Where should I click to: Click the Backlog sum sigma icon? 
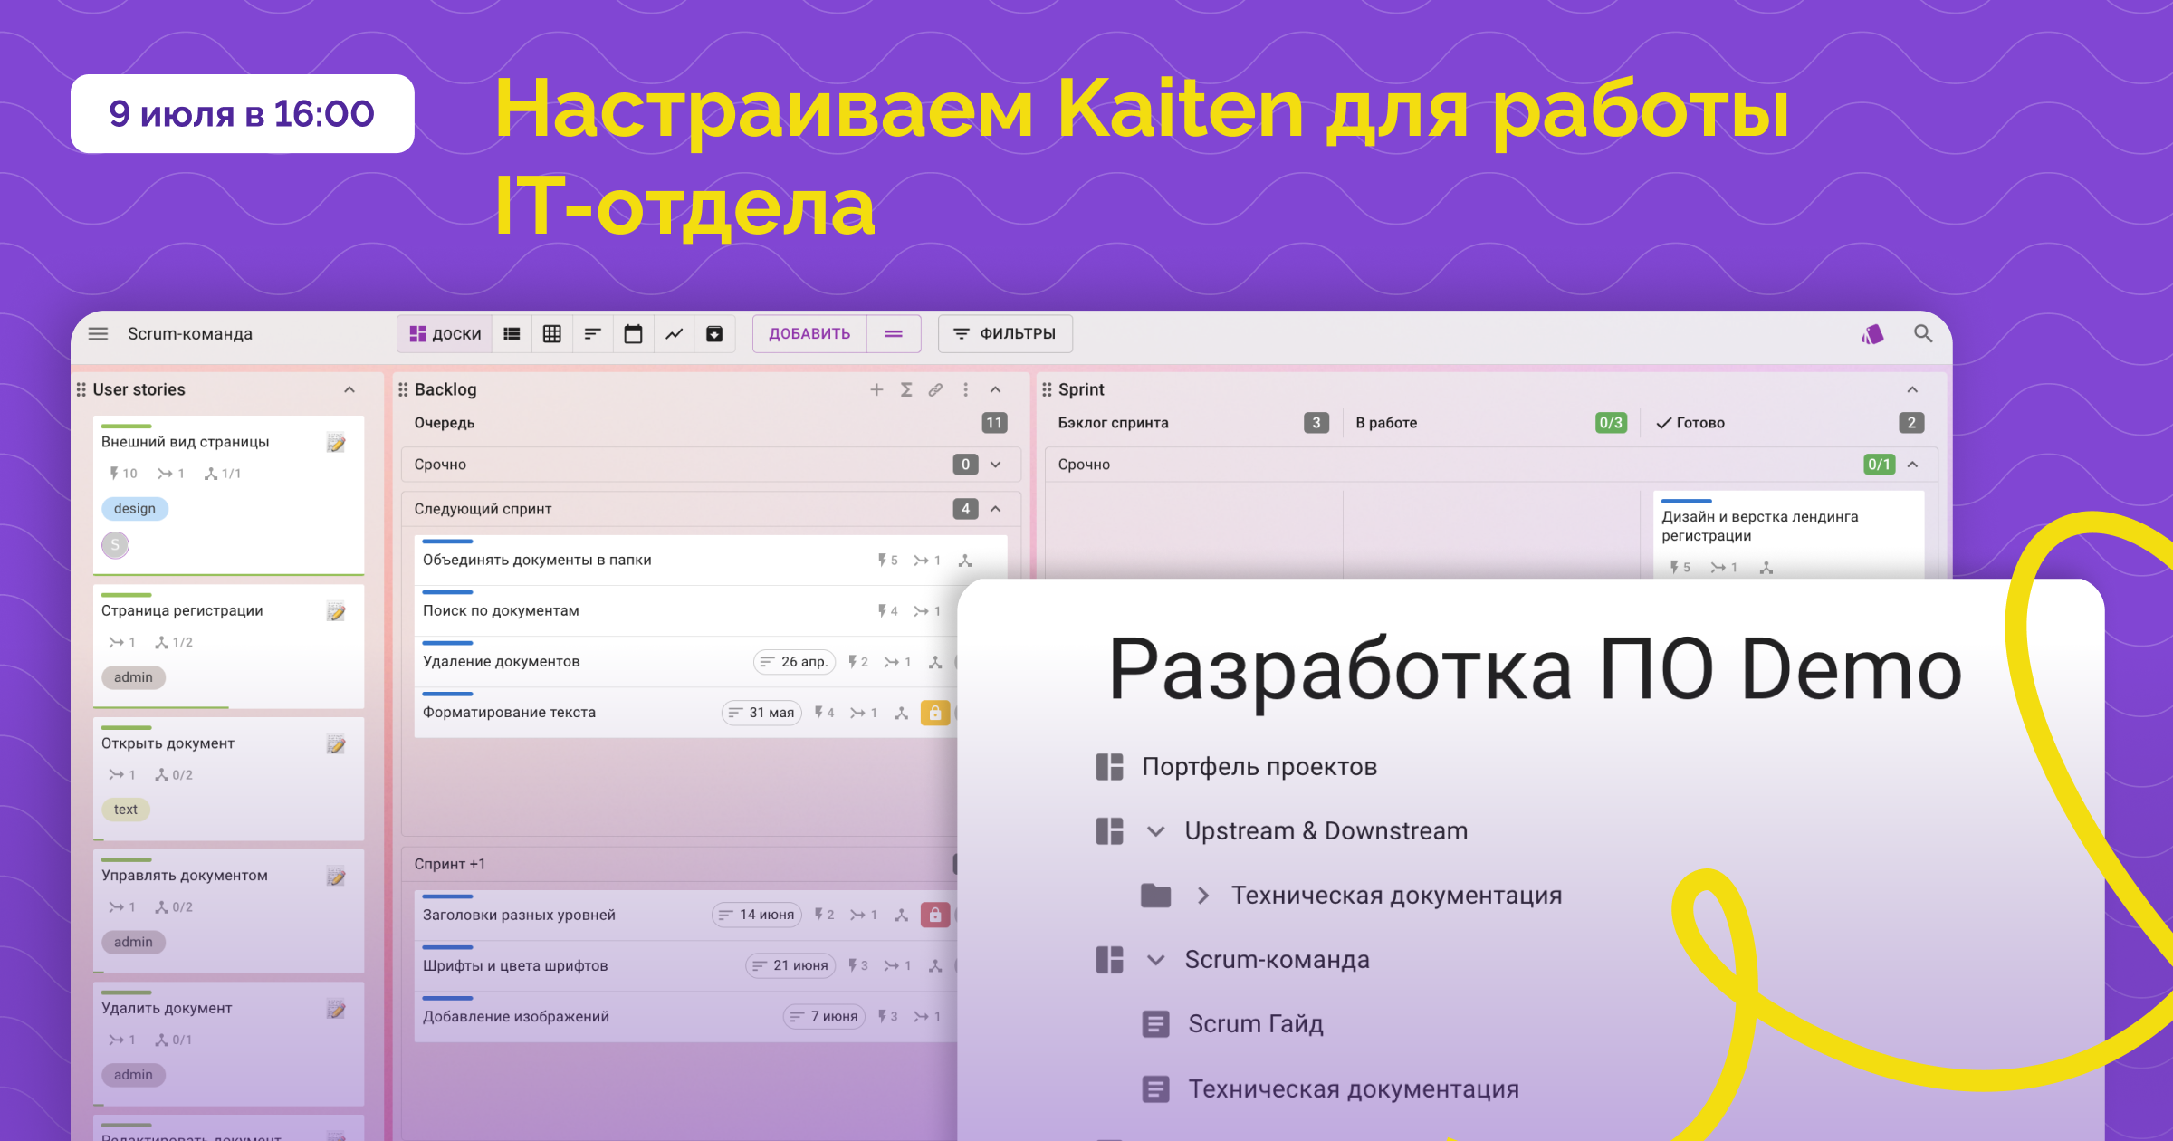coord(906,389)
